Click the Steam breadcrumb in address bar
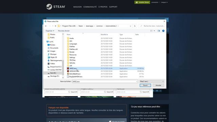217x122 pixels. 81,26
